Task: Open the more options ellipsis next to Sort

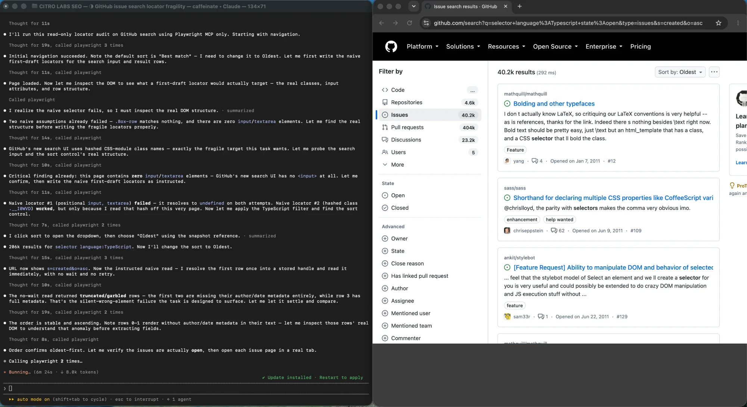Action: (x=714, y=72)
